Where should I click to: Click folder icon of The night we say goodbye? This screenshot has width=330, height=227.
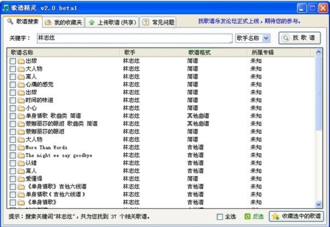click(x=21, y=156)
